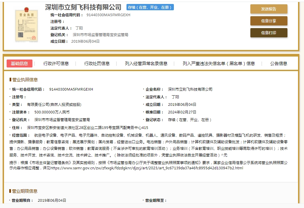Go to the 列入经营异常名录信息 tab
304x208 pixels.
(146, 63)
